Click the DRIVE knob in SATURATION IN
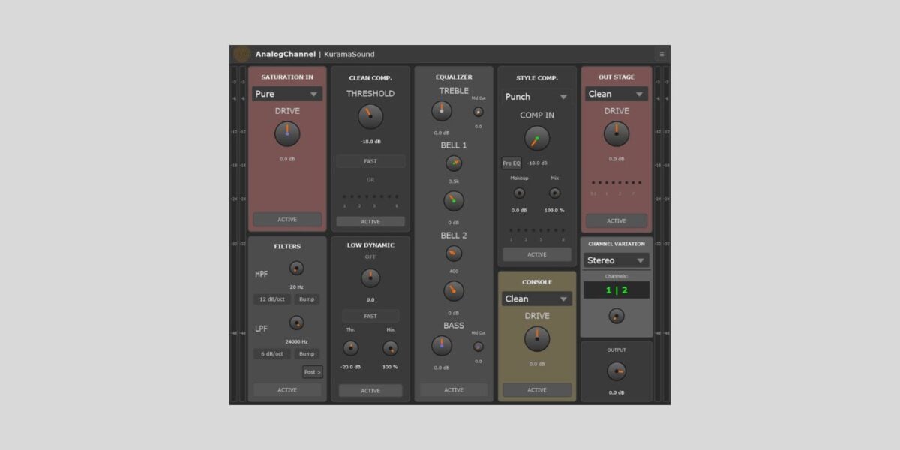The image size is (900, 450). click(286, 133)
